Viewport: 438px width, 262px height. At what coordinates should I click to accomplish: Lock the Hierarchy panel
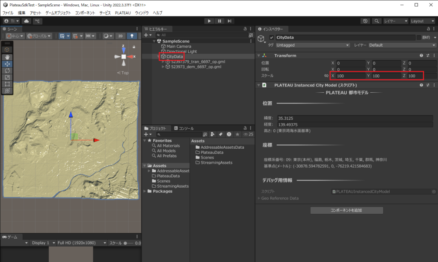point(245,29)
